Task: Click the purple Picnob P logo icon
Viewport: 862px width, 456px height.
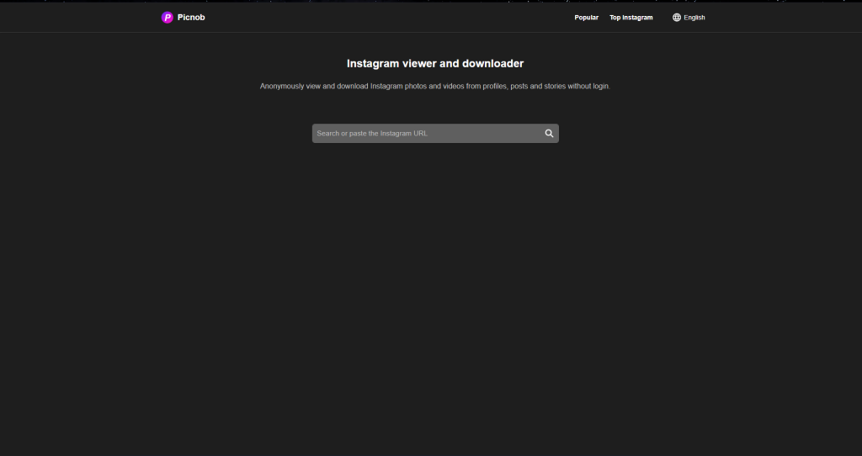Action: point(168,18)
